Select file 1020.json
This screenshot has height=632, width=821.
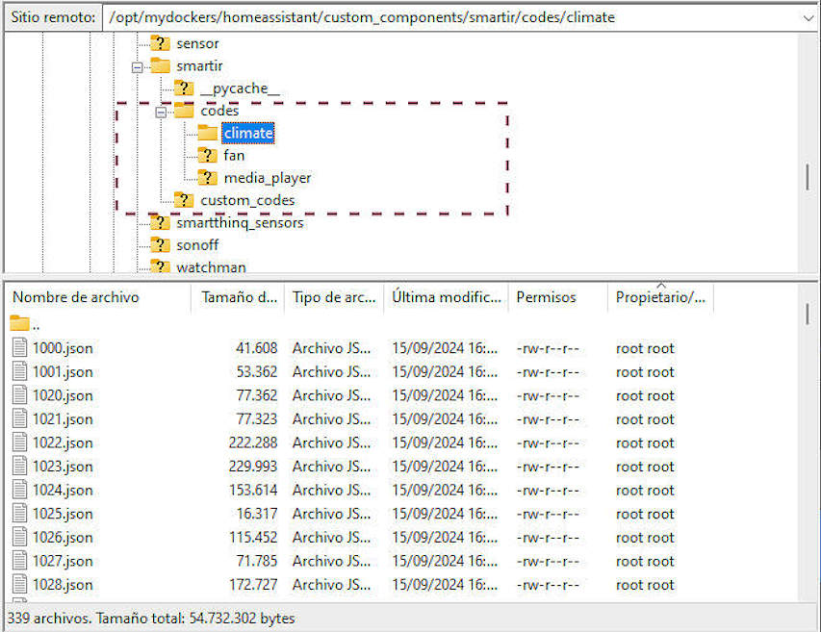(x=63, y=395)
